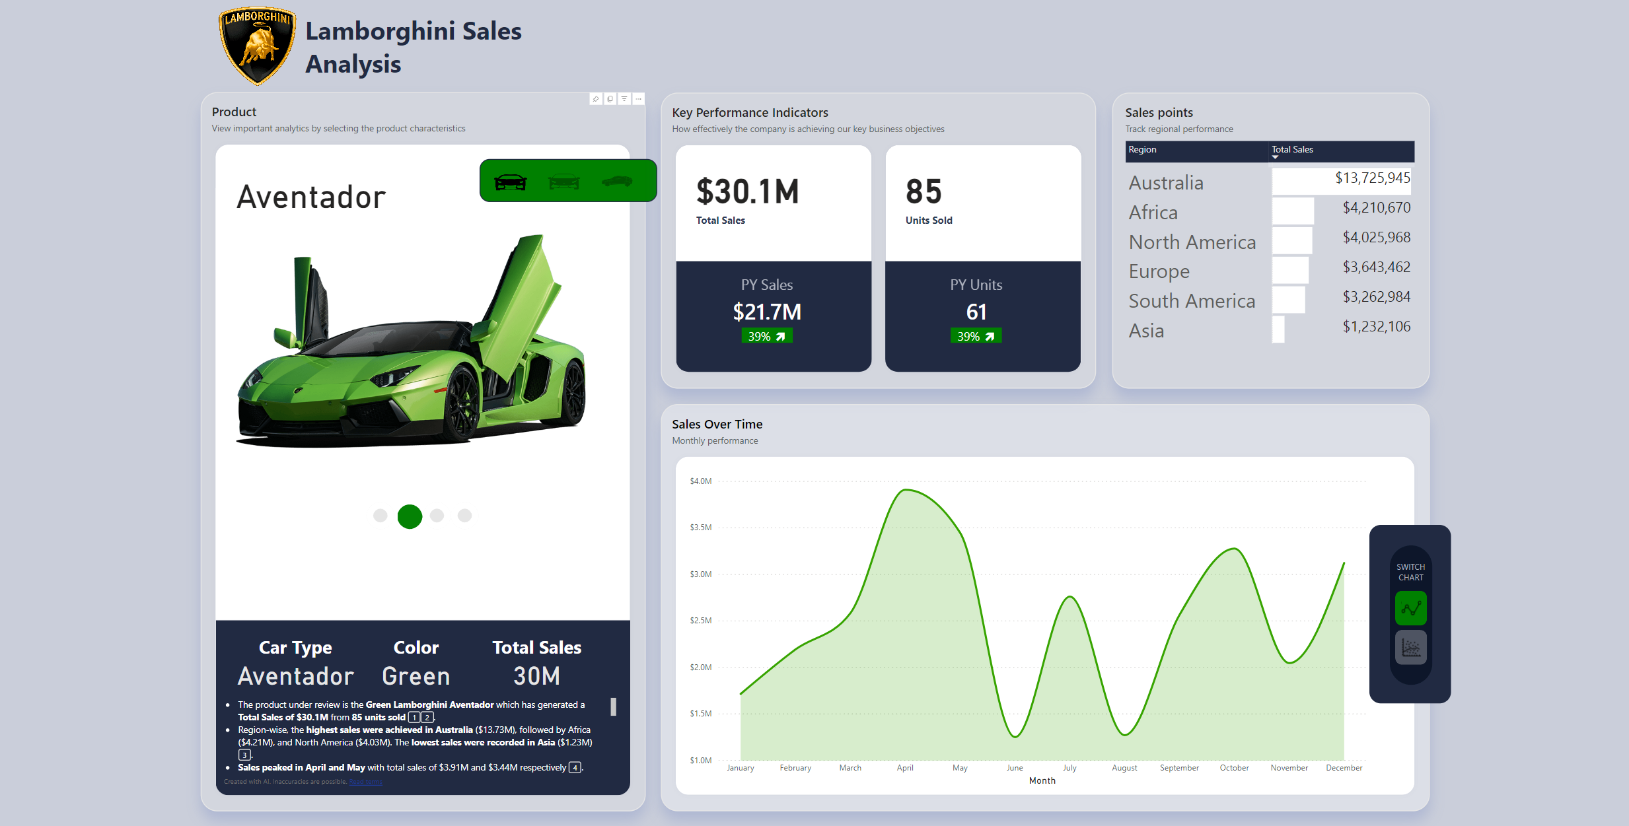This screenshot has height=826, width=1629.
Task: Click the $13,725,945 sales value
Action: [1373, 178]
